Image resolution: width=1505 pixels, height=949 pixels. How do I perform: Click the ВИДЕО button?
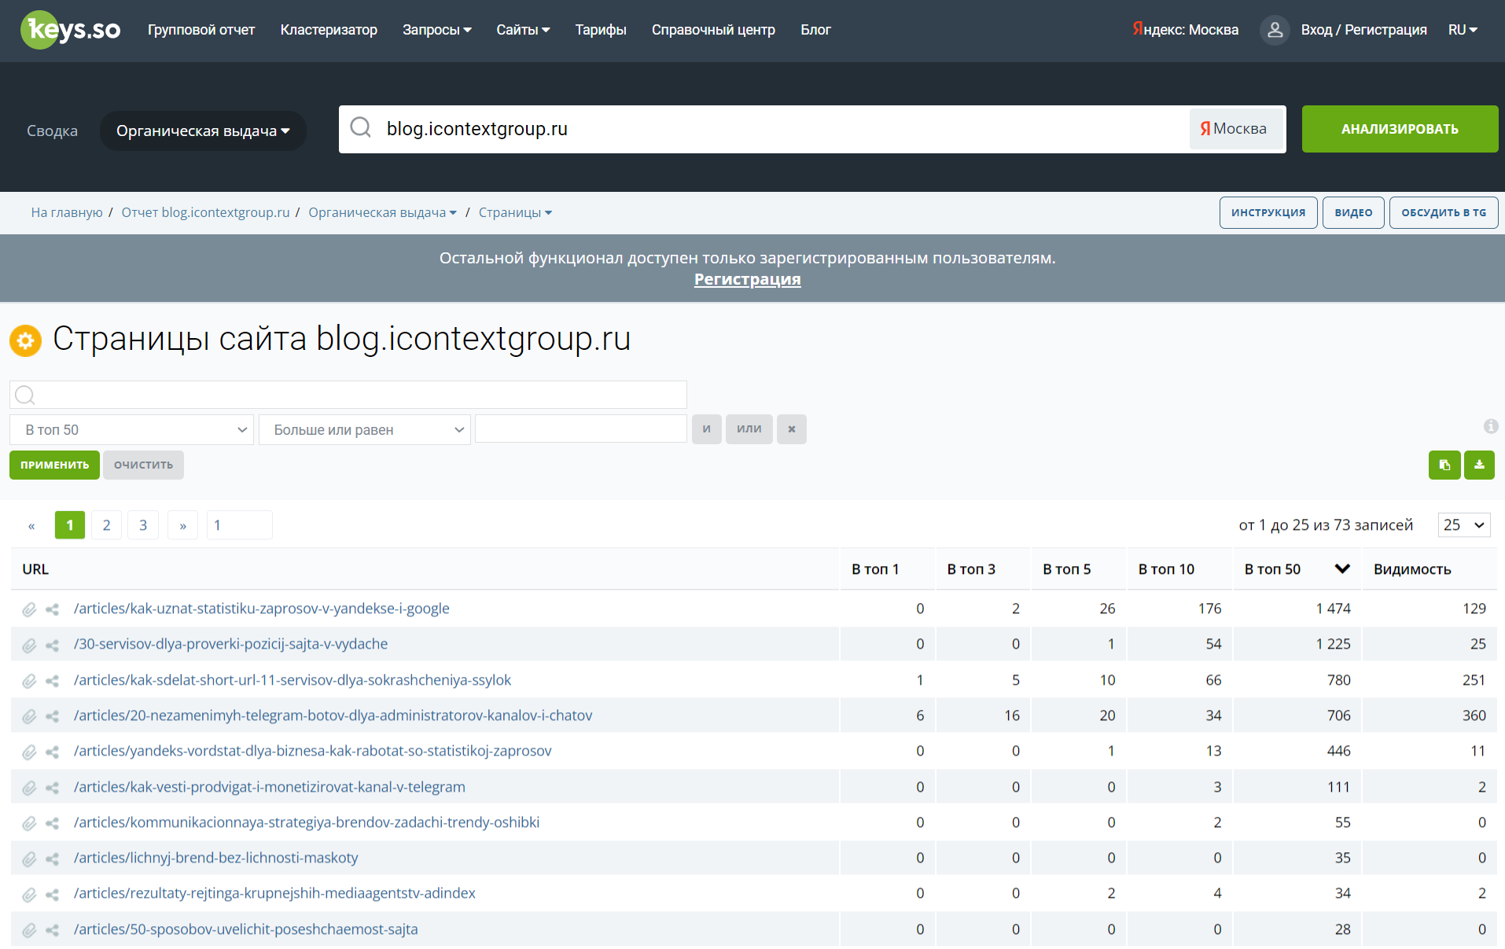[x=1353, y=212]
